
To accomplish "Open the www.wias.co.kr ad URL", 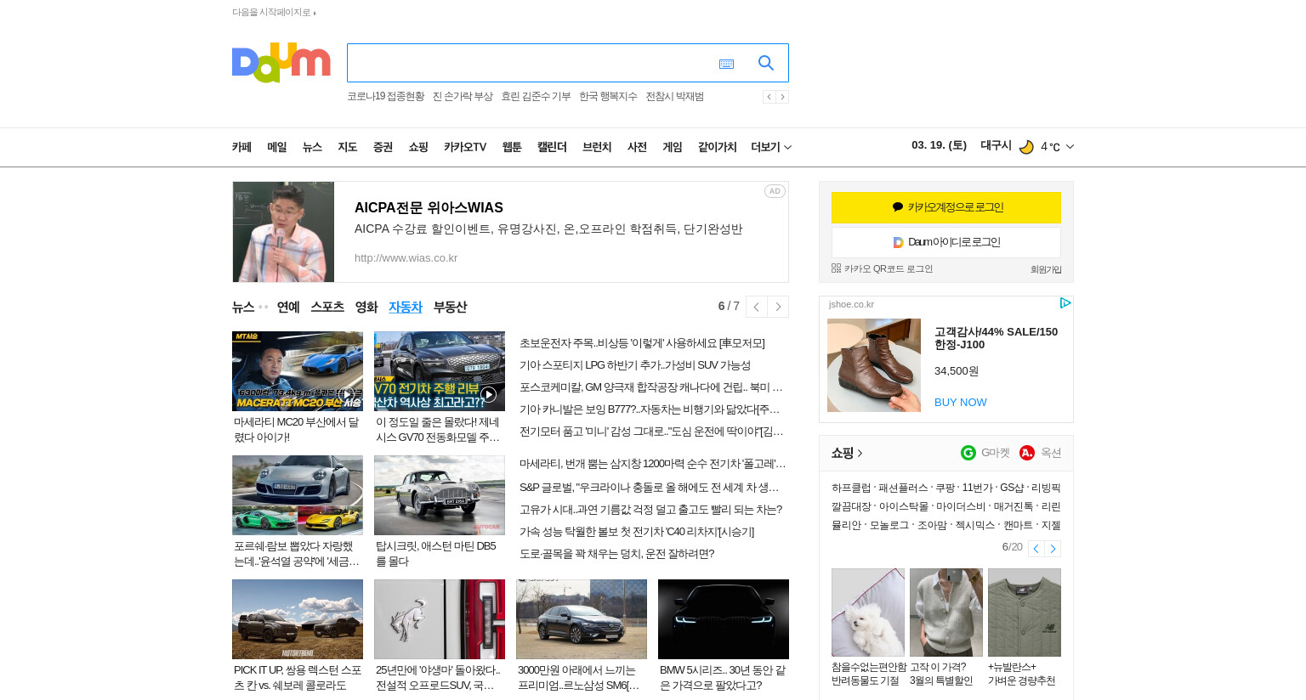I will click(x=406, y=258).
